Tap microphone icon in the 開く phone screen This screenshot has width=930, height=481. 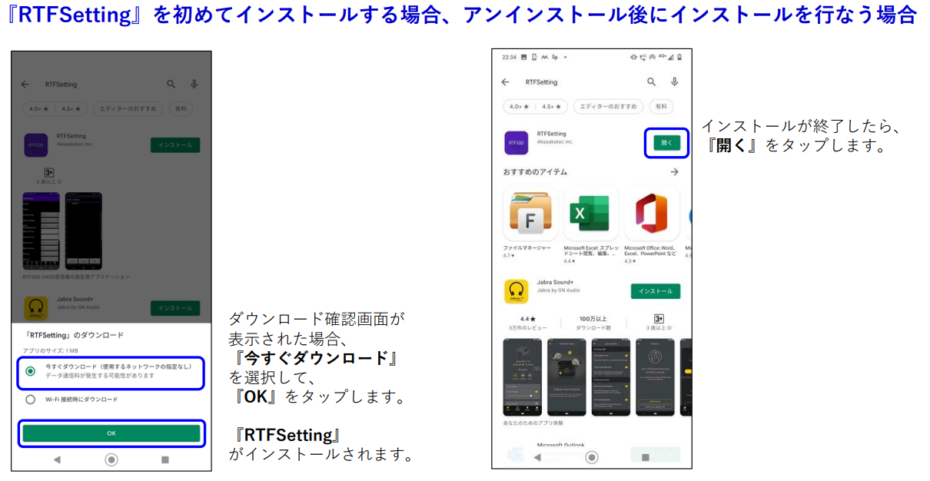pos(675,82)
